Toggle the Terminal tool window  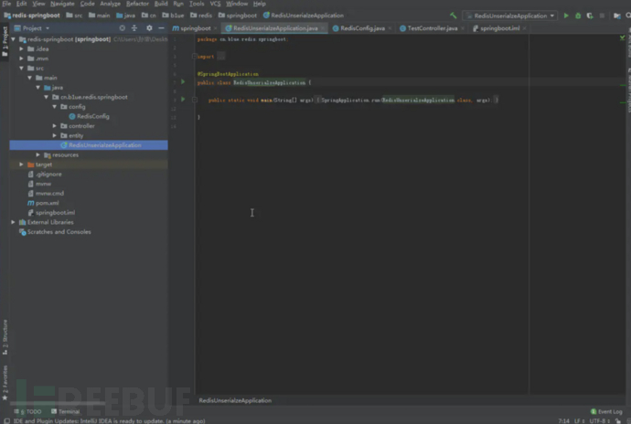click(x=62, y=412)
